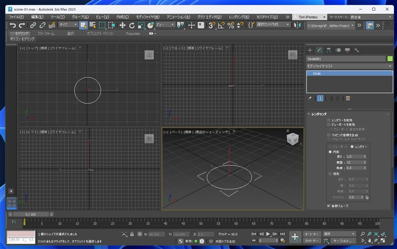397x249 pixels.
Task: Toggle the 3D Snaps button
Action: click(x=212, y=25)
